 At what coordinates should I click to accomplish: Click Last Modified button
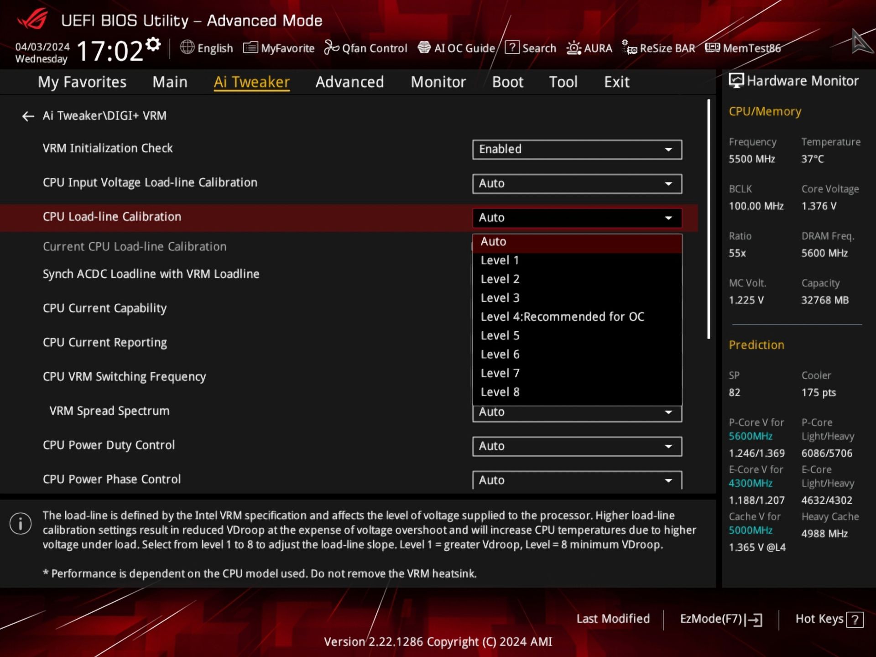point(613,619)
